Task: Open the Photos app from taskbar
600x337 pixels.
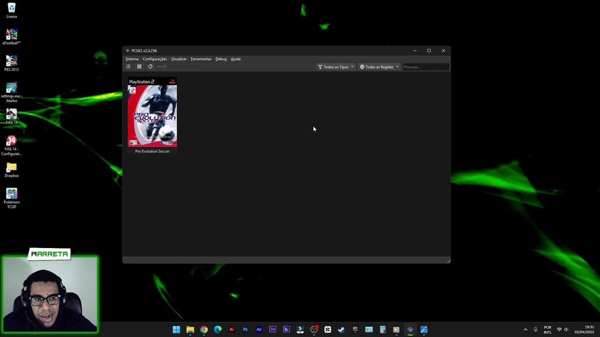Action: point(424,330)
